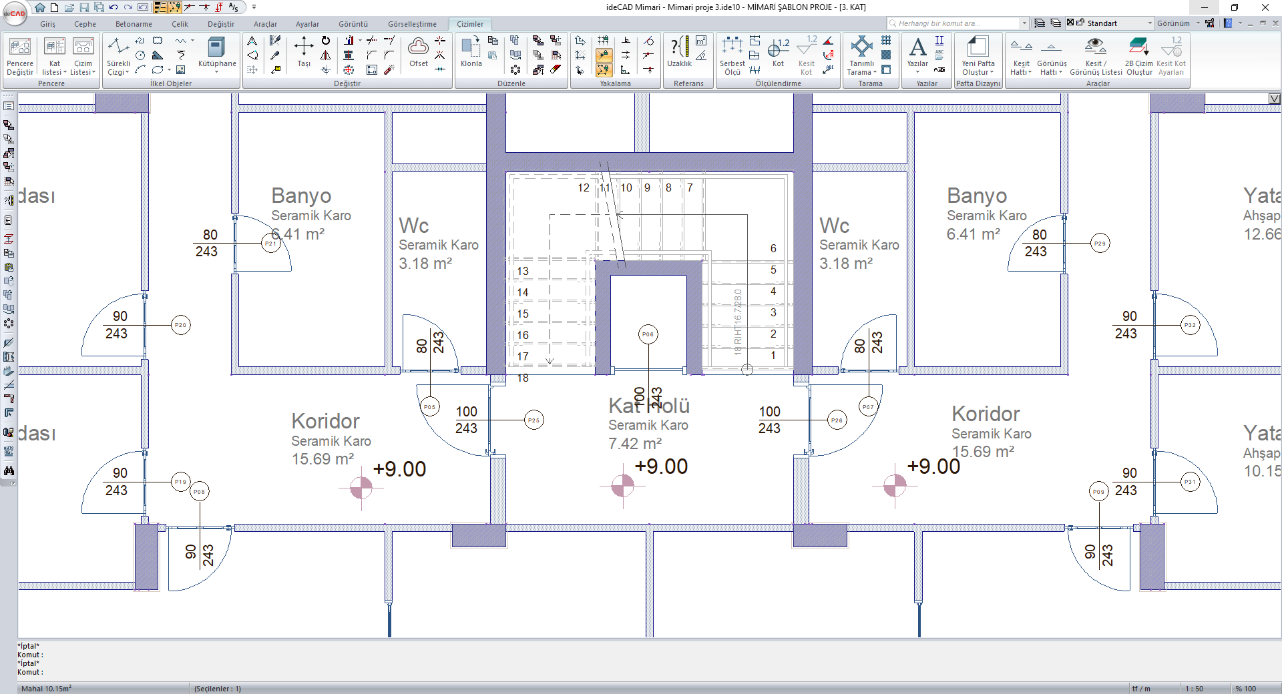Screen dimensions: 1282x694
Task: Toggle the grid snap option in Yakalama
Action: [x=604, y=41]
